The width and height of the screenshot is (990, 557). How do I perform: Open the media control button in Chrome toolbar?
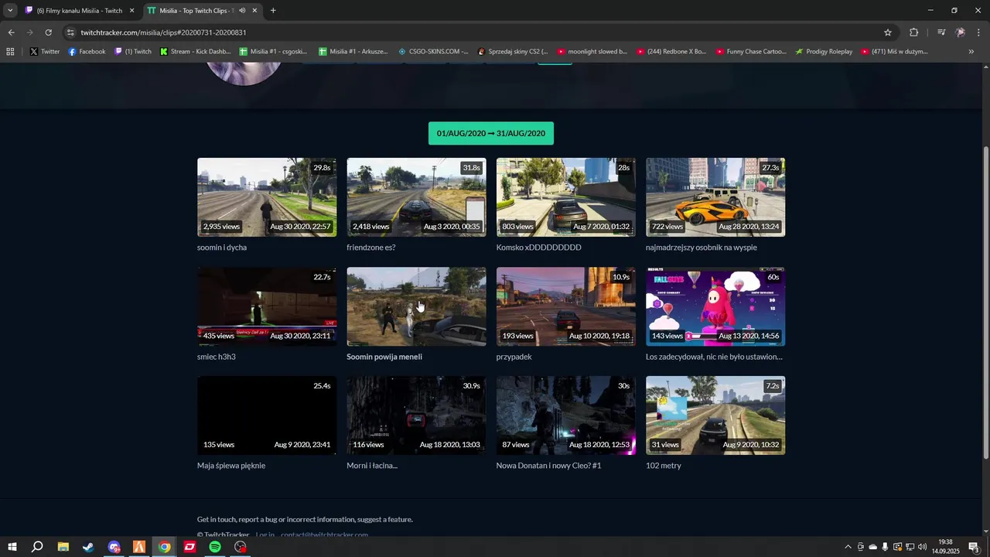[941, 32]
